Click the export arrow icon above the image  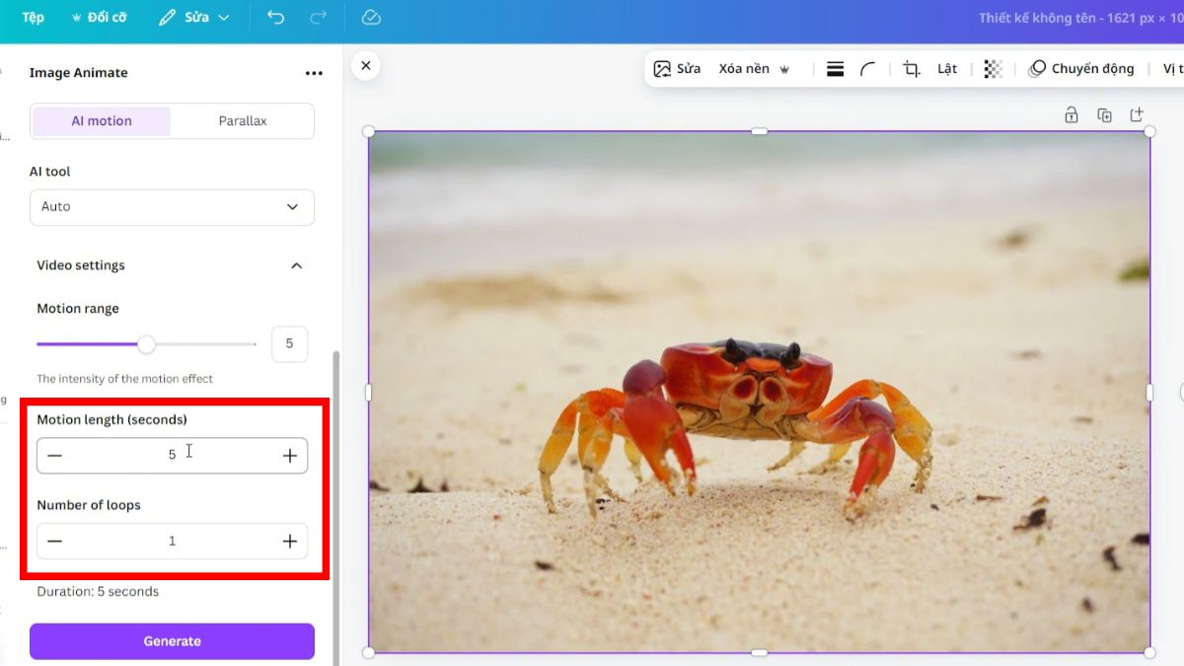[1137, 114]
